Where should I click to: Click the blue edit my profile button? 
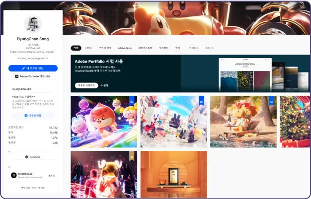33,68
